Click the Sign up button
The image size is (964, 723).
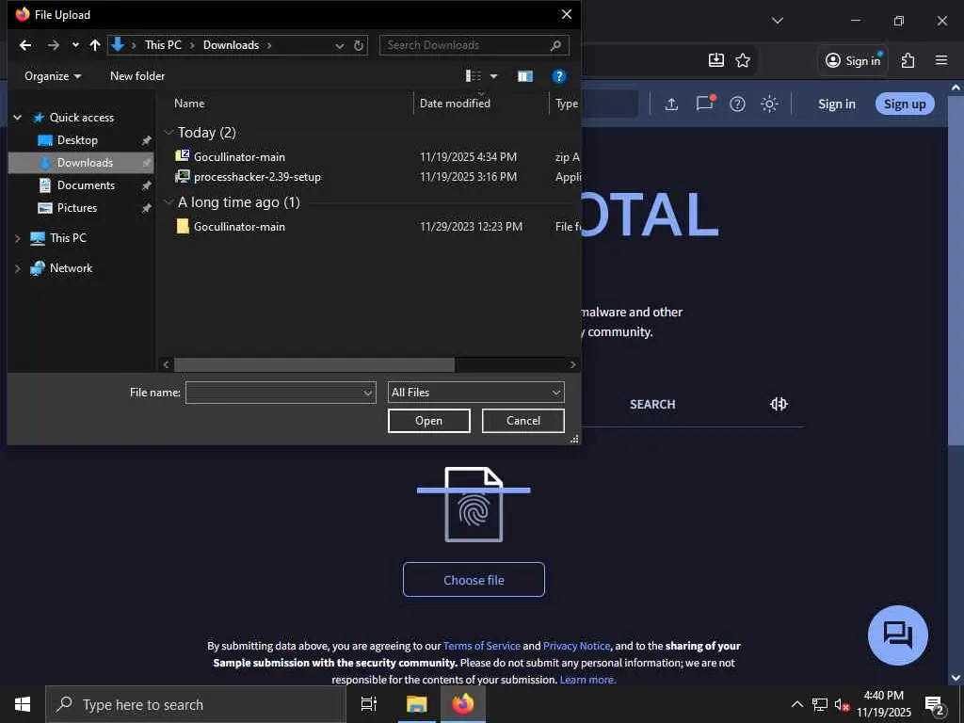(905, 104)
